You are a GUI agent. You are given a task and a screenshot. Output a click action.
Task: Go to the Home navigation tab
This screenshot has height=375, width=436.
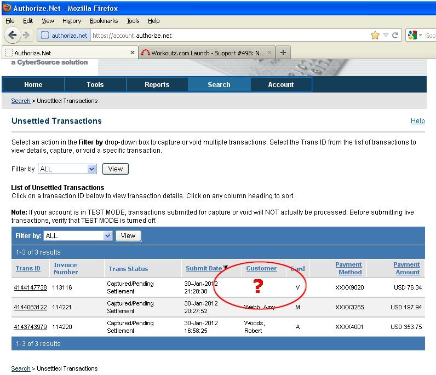(x=33, y=84)
